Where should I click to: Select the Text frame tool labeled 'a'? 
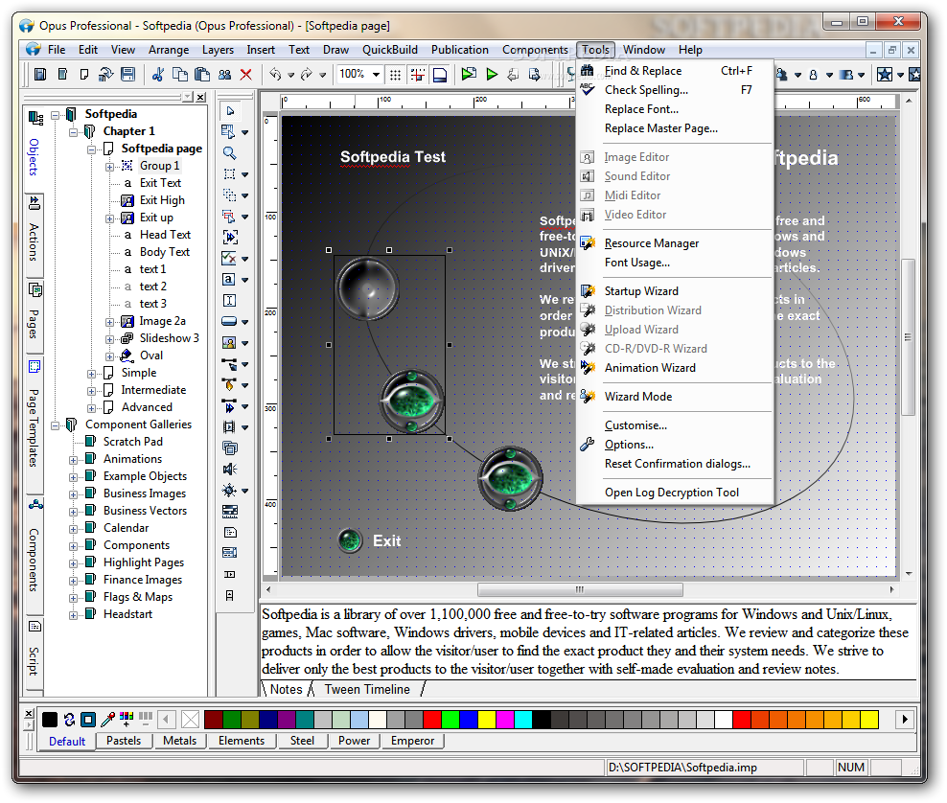[x=229, y=280]
